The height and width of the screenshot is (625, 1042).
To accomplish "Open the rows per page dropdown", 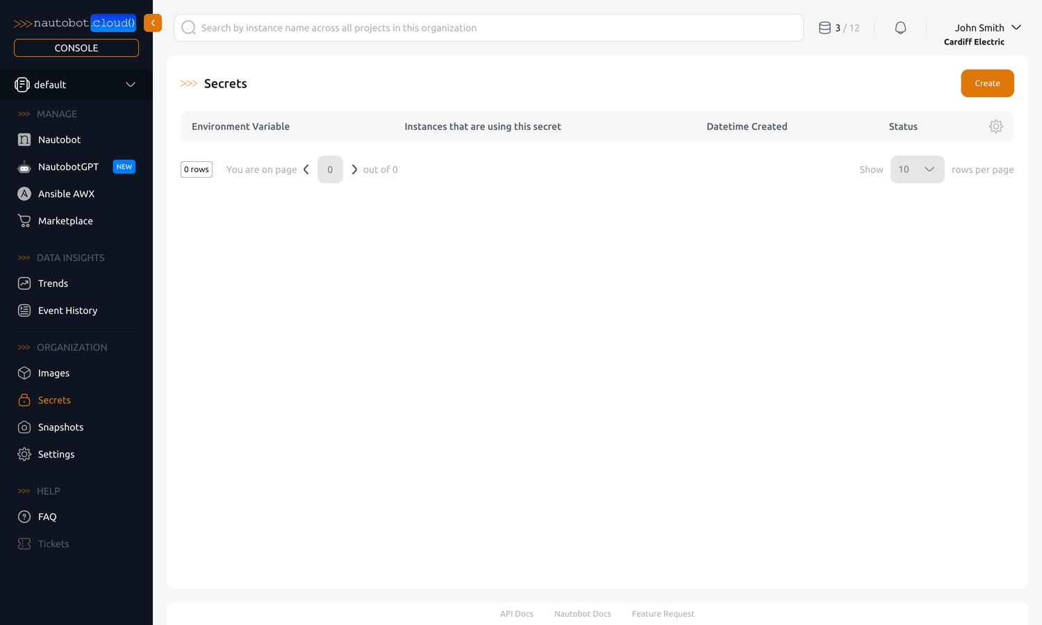I will tap(917, 169).
